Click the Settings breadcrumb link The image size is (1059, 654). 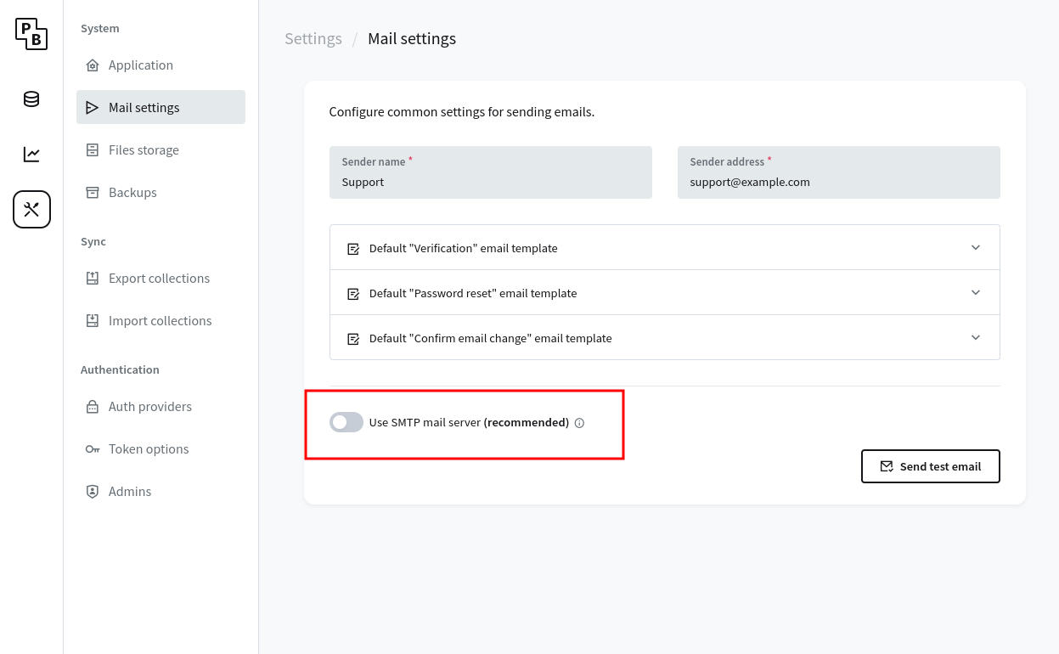[313, 39]
